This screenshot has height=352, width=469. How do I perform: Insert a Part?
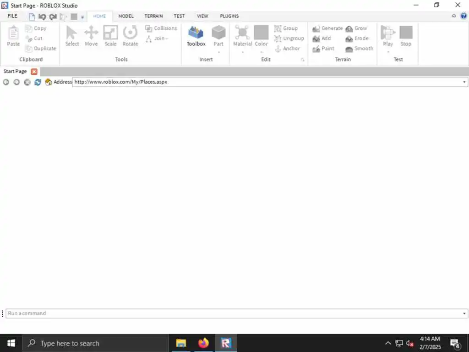[218, 36]
